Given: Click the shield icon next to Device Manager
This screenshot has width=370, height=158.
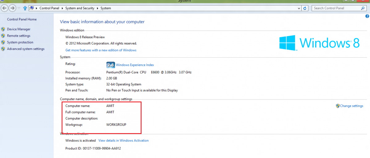Looking at the screenshot, I should (x=3, y=29).
